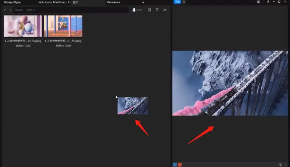Open the history clock icon in viewer
The image size is (290, 167).
(x=184, y=2)
